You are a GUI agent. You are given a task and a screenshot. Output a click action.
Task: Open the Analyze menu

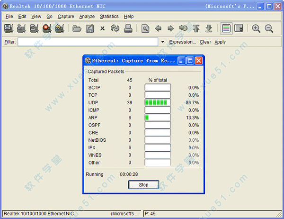(x=87, y=17)
